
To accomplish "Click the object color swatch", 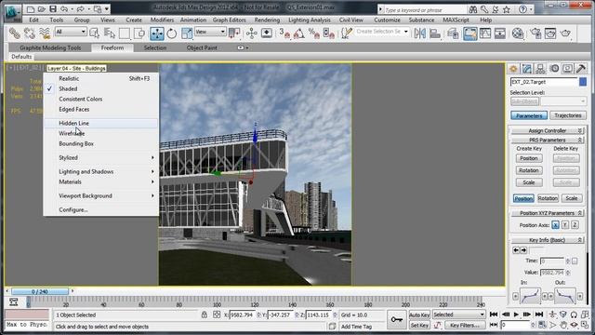I will (x=583, y=82).
